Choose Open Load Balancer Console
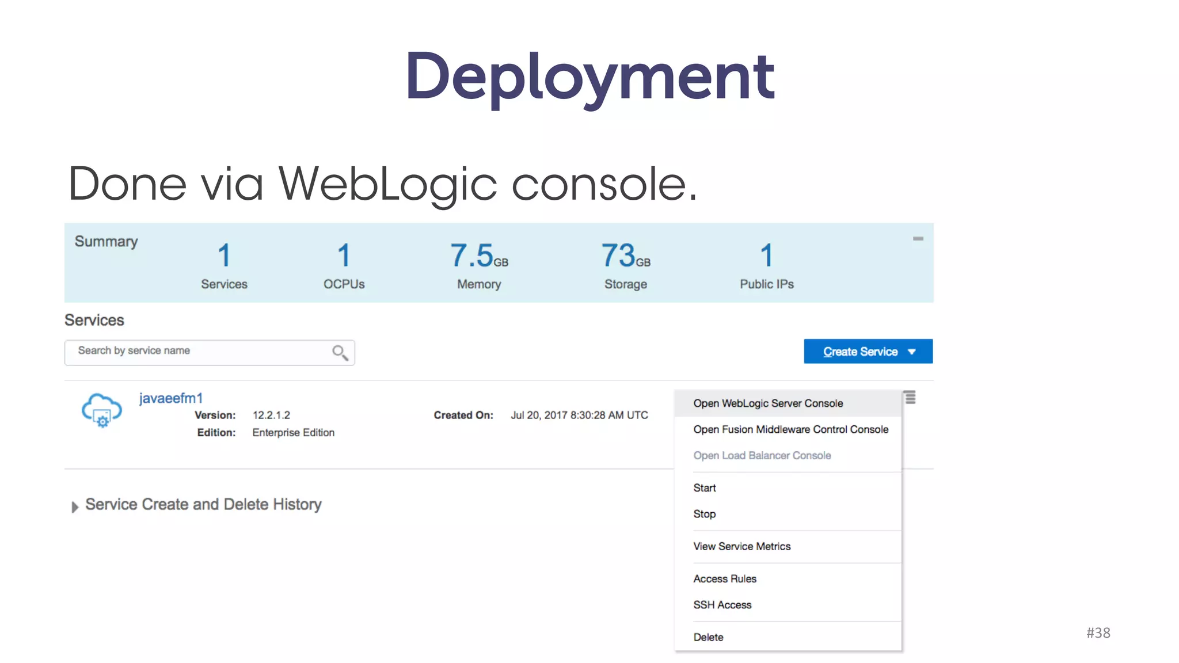This screenshot has height=663, width=1179. click(762, 455)
